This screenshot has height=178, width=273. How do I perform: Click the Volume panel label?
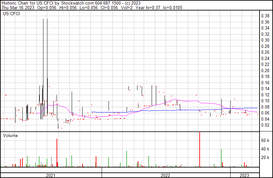click(10, 135)
